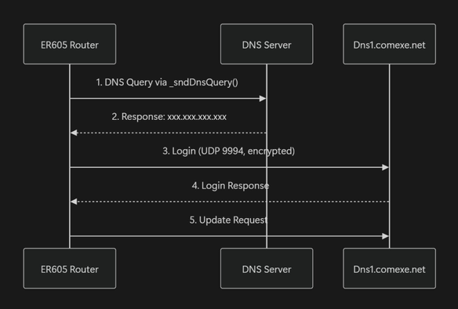Click the '2. Response: xxx.xxx.xxx.xxx' label
Image resolution: width=458 pixels, height=309 pixels.
point(169,117)
